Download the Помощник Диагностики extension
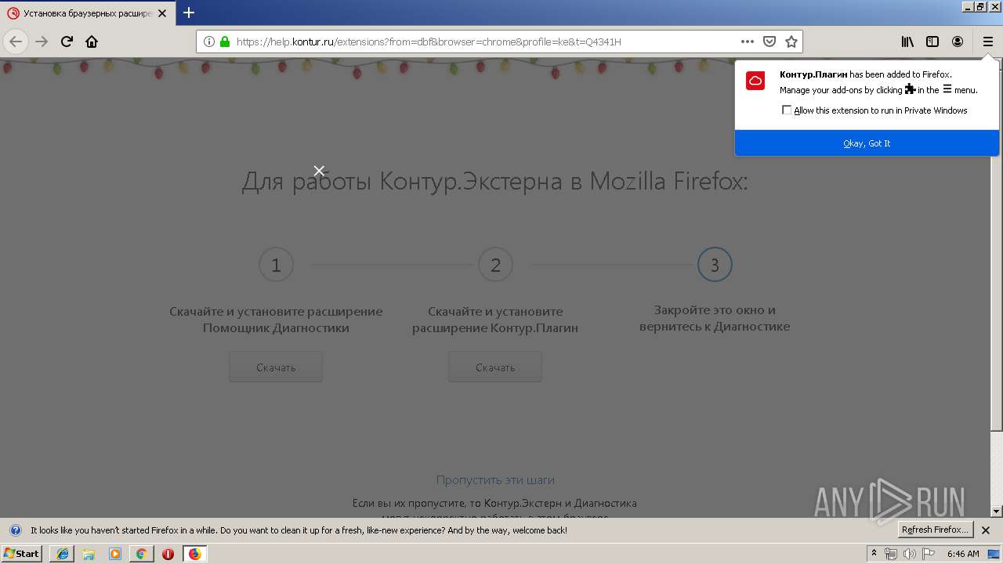The image size is (1003, 564). [276, 367]
